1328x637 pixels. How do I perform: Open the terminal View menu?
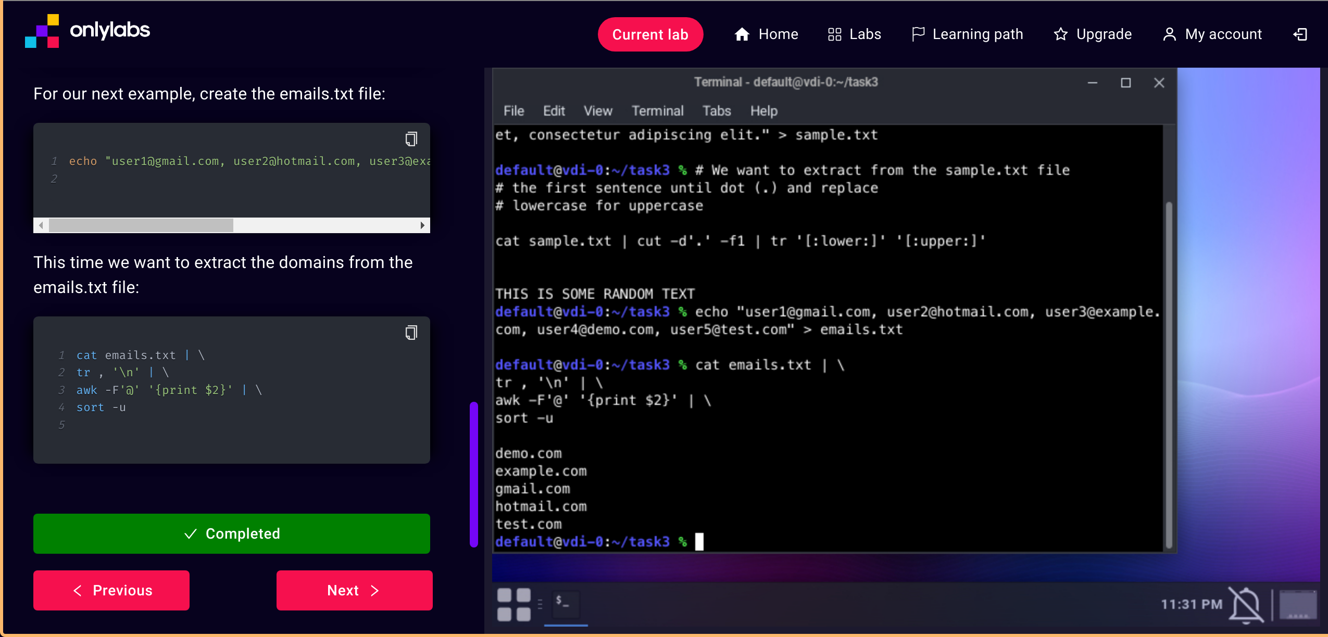point(598,111)
